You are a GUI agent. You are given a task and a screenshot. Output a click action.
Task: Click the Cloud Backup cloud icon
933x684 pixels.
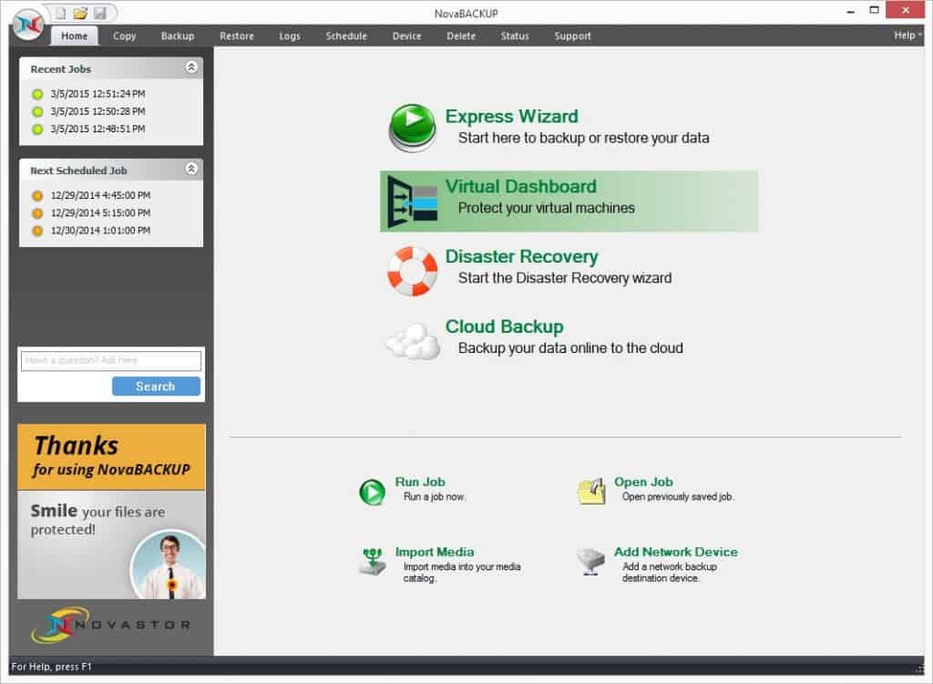[x=413, y=341]
